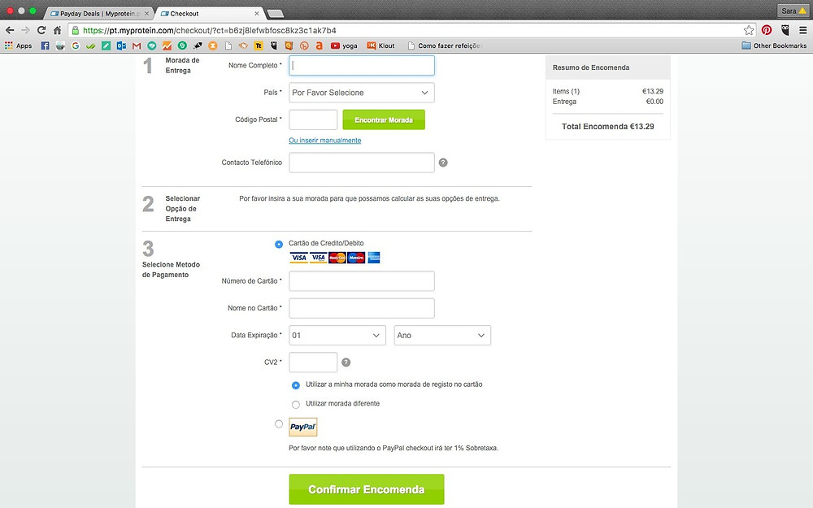This screenshot has width=813, height=508.
Task: Click the Encontrar Morada button
Action: click(x=384, y=119)
